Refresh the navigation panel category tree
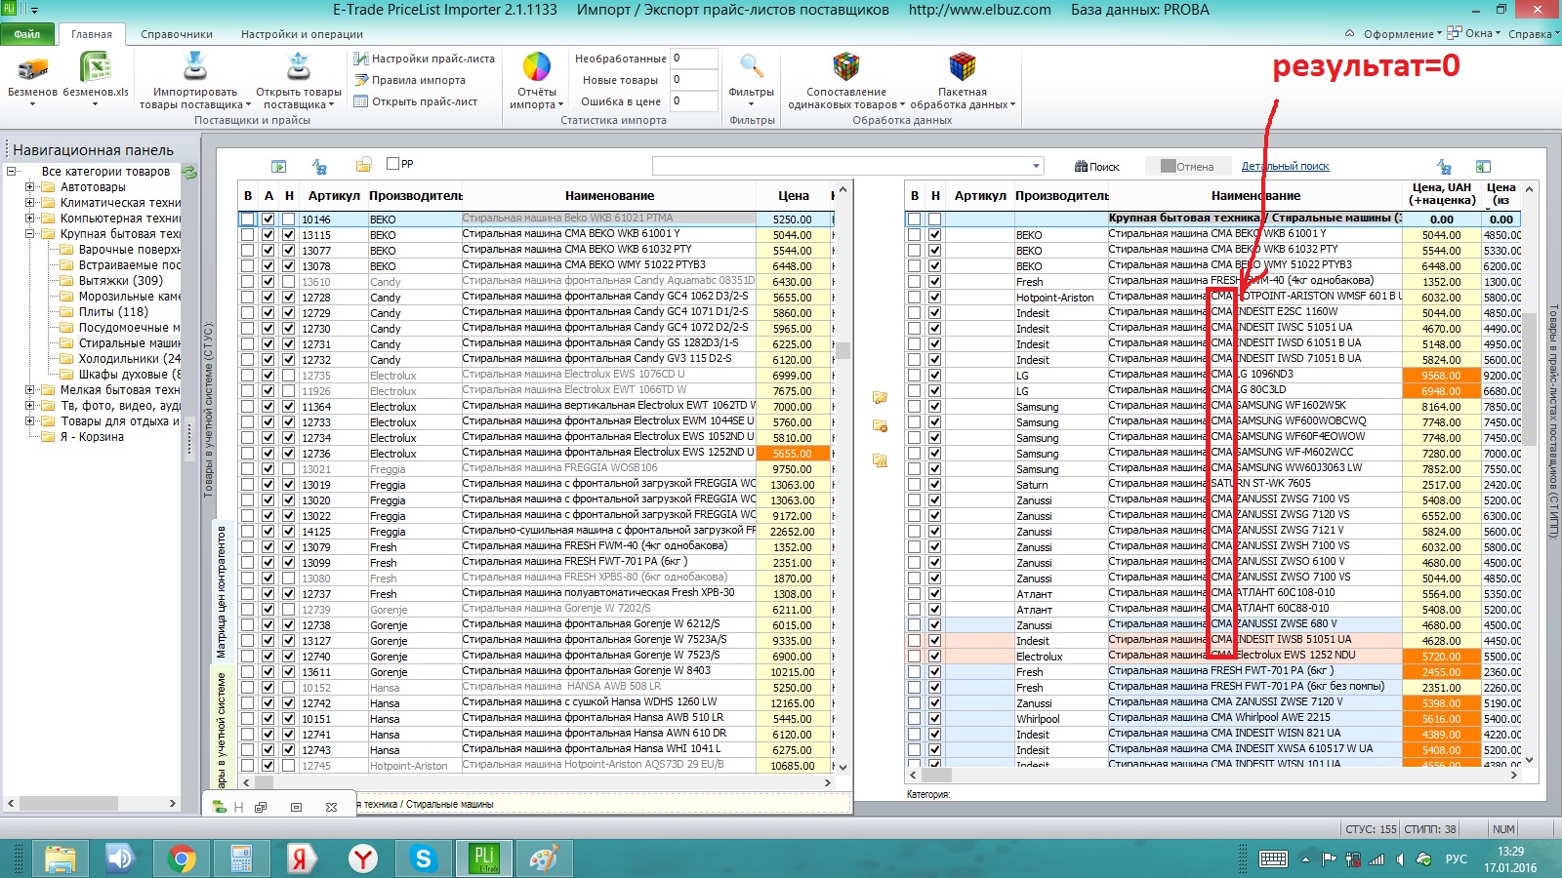1562x878 pixels. coord(189,172)
